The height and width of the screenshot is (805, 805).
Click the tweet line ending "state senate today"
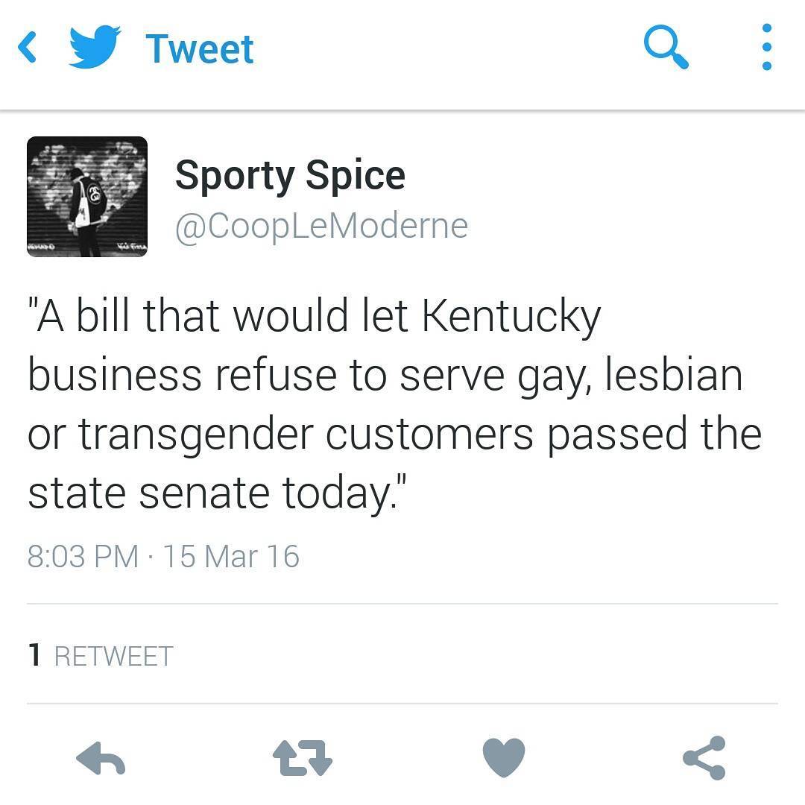point(217,494)
